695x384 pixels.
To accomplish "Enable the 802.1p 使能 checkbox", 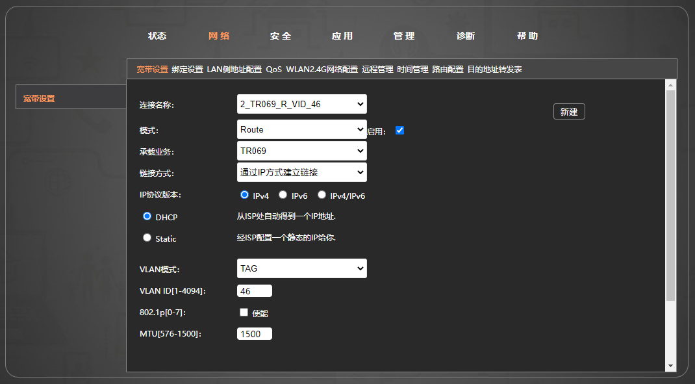I will coord(244,312).
